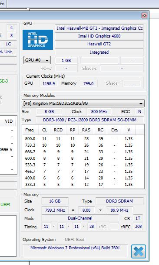Image resolution: width=159 pixels, height=265 pixels.
Task: Click the Intel Haswell-MB GT2 name field
Action: pos(99,28)
